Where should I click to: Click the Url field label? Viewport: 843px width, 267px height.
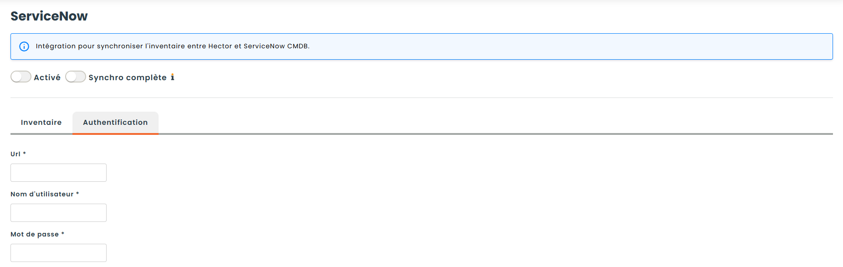pyautogui.click(x=15, y=154)
